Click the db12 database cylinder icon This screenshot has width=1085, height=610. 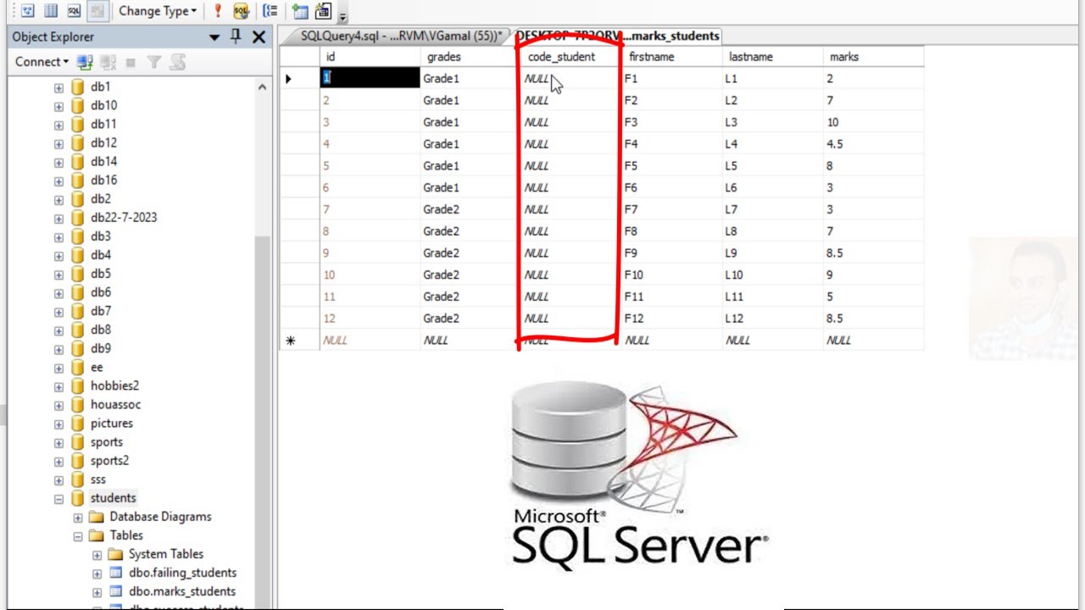point(78,142)
